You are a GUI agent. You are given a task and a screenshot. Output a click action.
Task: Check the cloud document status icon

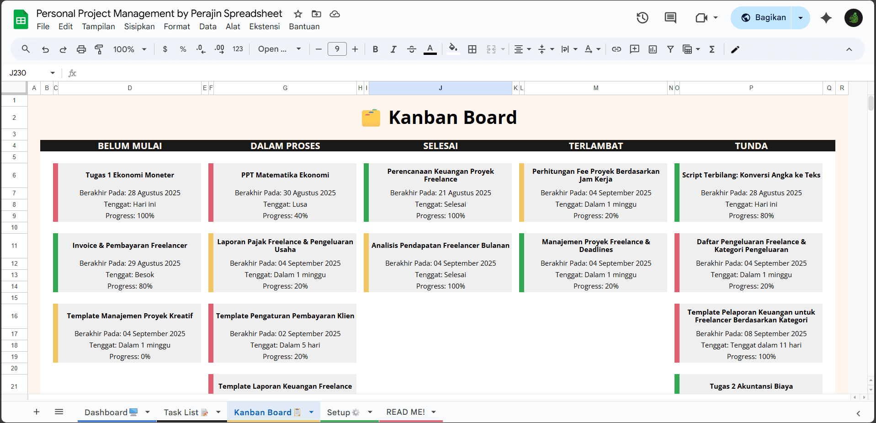(x=335, y=14)
